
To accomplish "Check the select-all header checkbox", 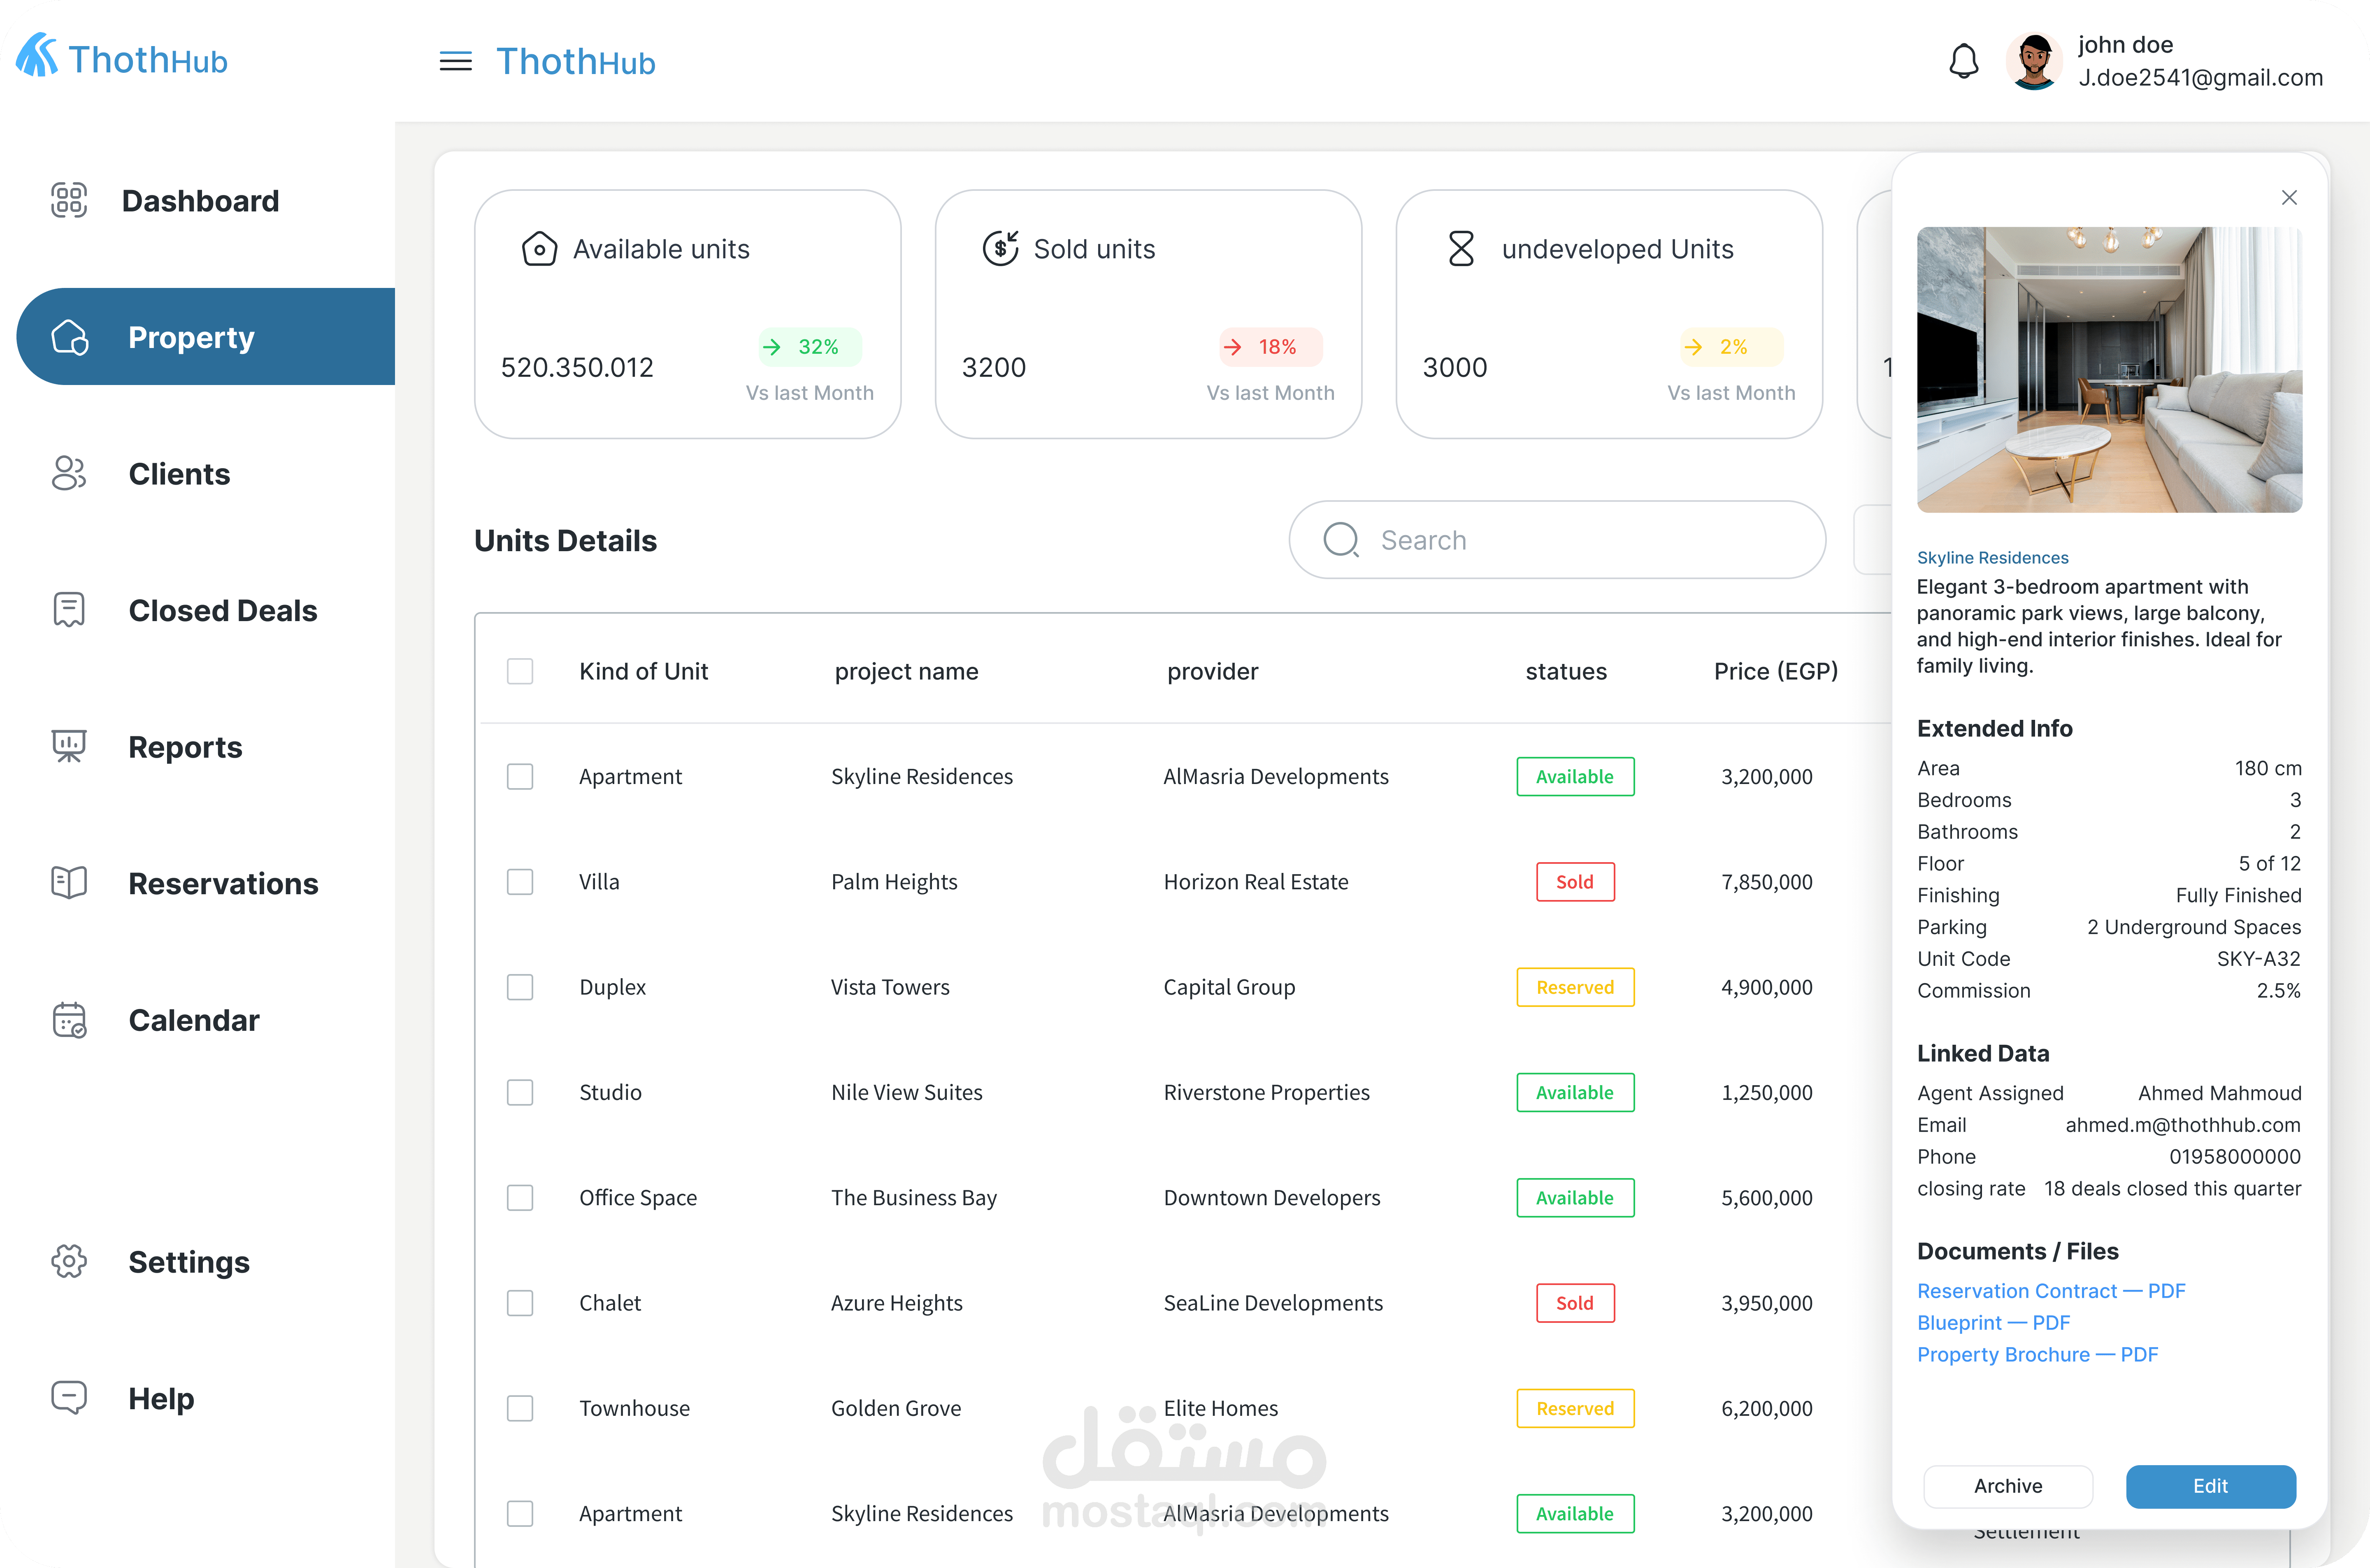I will 520,671.
